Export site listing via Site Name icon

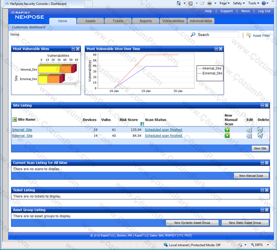(15, 120)
